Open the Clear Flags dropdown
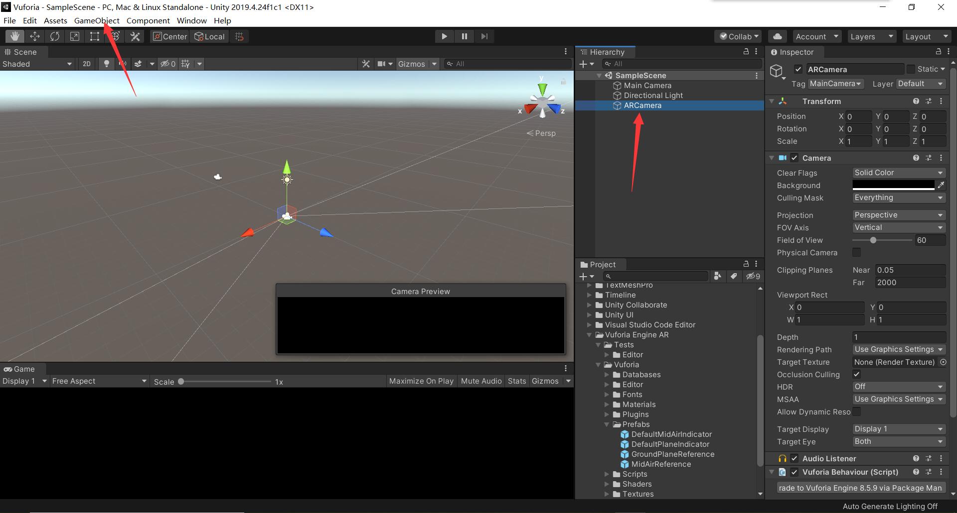957x513 pixels. pyautogui.click(x=899, y=173)
